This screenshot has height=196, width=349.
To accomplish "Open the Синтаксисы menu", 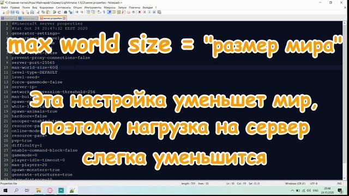I will point(63,7).
